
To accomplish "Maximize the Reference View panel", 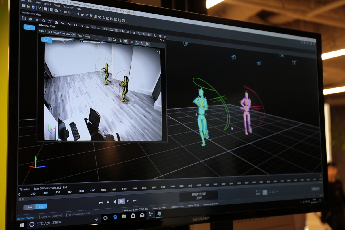I will click(x=160, y=41).
